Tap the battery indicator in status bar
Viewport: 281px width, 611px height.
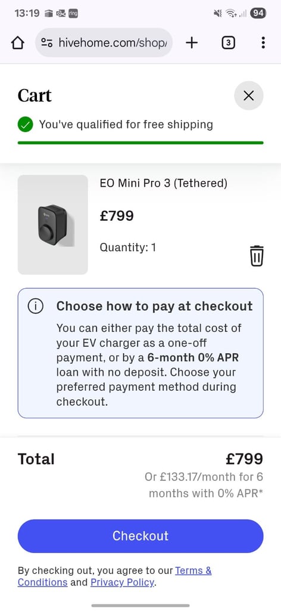pyautogui.click(x=258, y=13)
